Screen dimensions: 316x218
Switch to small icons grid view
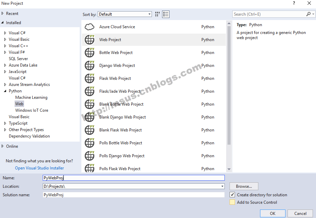[157, 14]
